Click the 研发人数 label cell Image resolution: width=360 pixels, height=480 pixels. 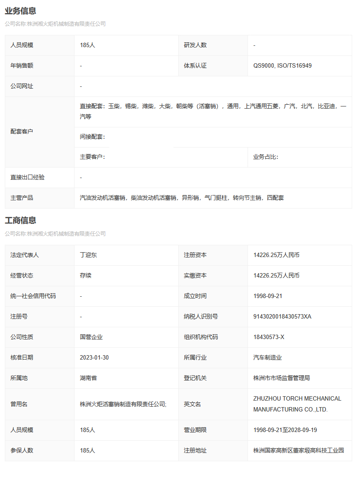coord(213,45)
